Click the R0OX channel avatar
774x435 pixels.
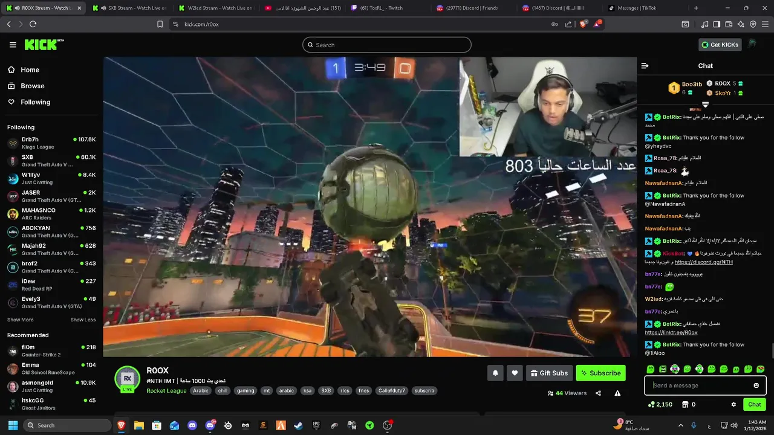128,378
